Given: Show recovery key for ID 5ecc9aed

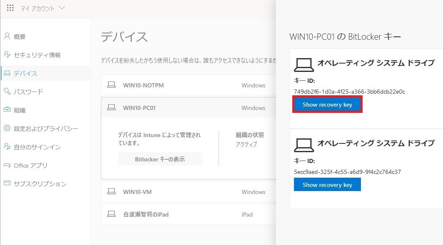Looking at the screenshot, I should 327,185.
